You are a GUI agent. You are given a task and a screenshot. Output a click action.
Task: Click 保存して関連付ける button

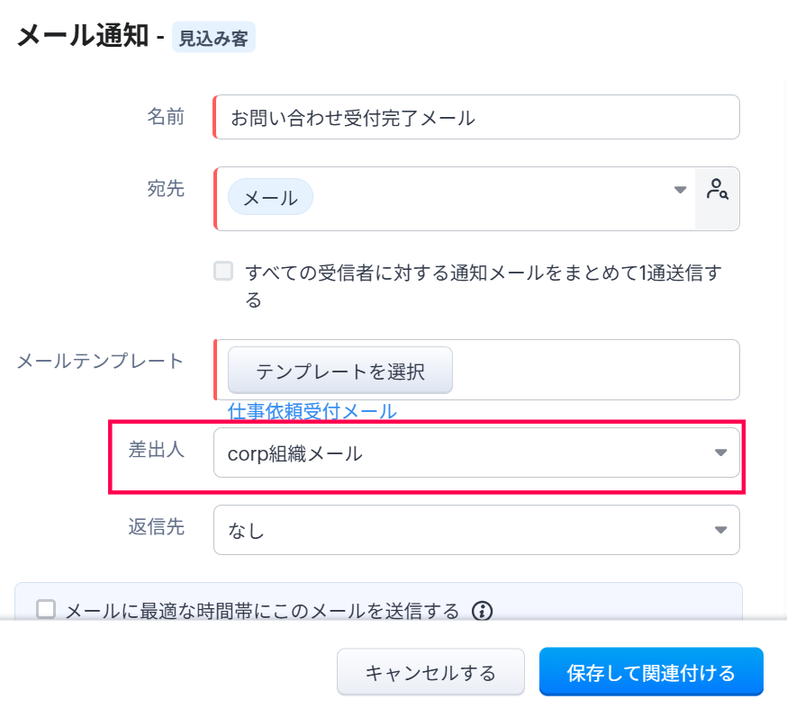(651, 672)
